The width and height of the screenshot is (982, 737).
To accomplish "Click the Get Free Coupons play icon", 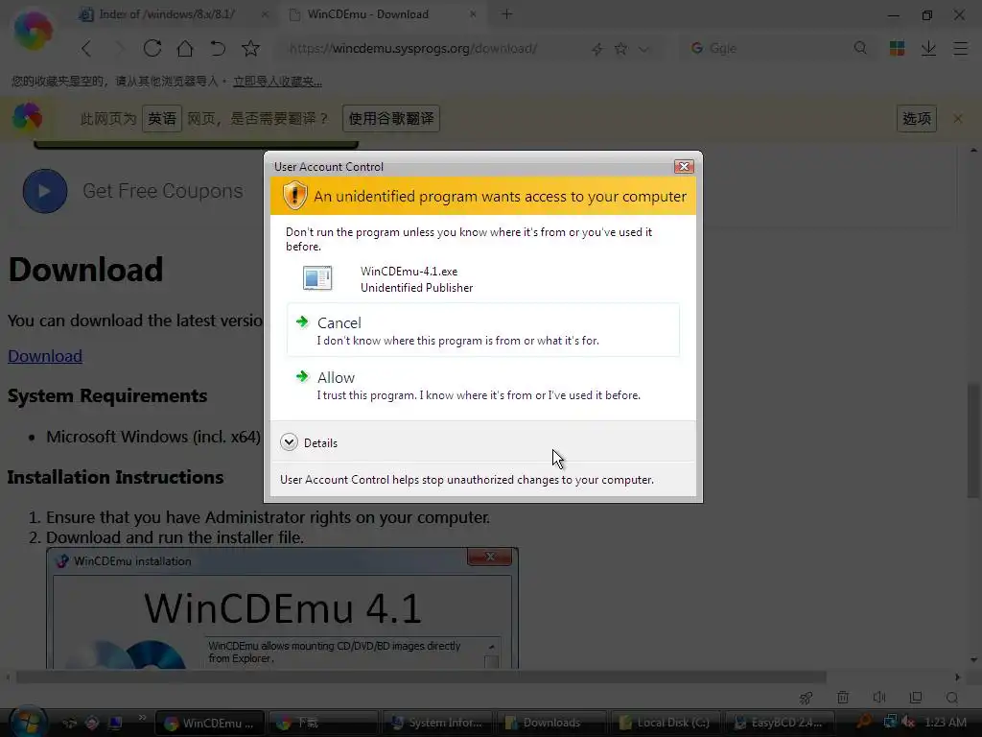I will [x=45, y=191].
